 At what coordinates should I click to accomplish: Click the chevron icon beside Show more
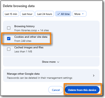tap(58, 62)
